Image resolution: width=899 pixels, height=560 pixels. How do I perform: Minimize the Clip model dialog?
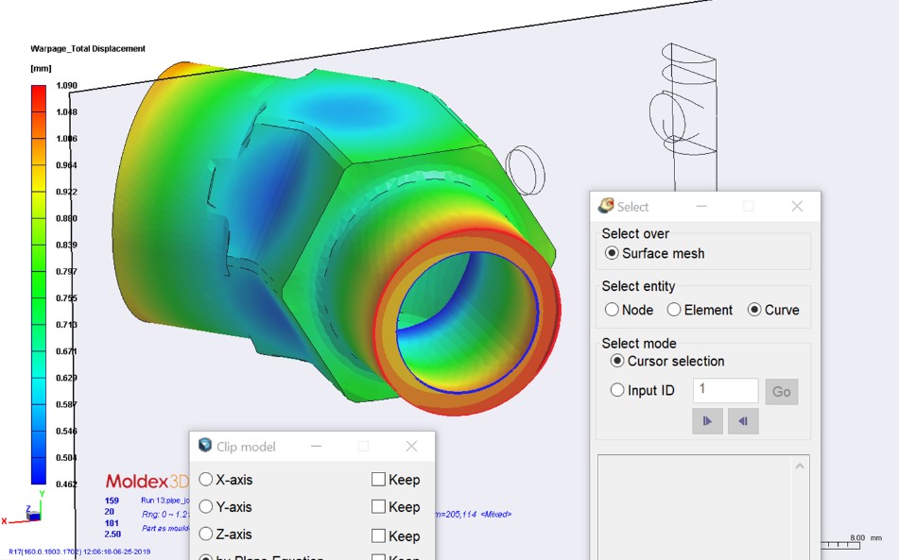316,446
